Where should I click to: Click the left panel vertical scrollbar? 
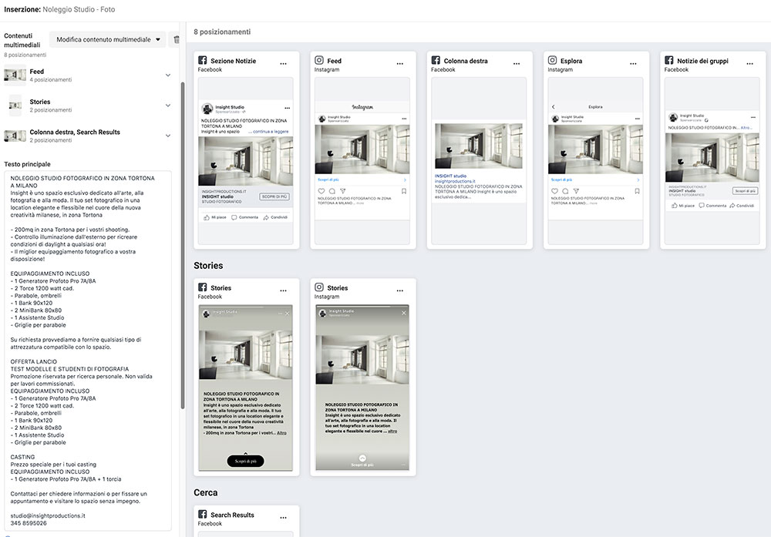[183, 231]
